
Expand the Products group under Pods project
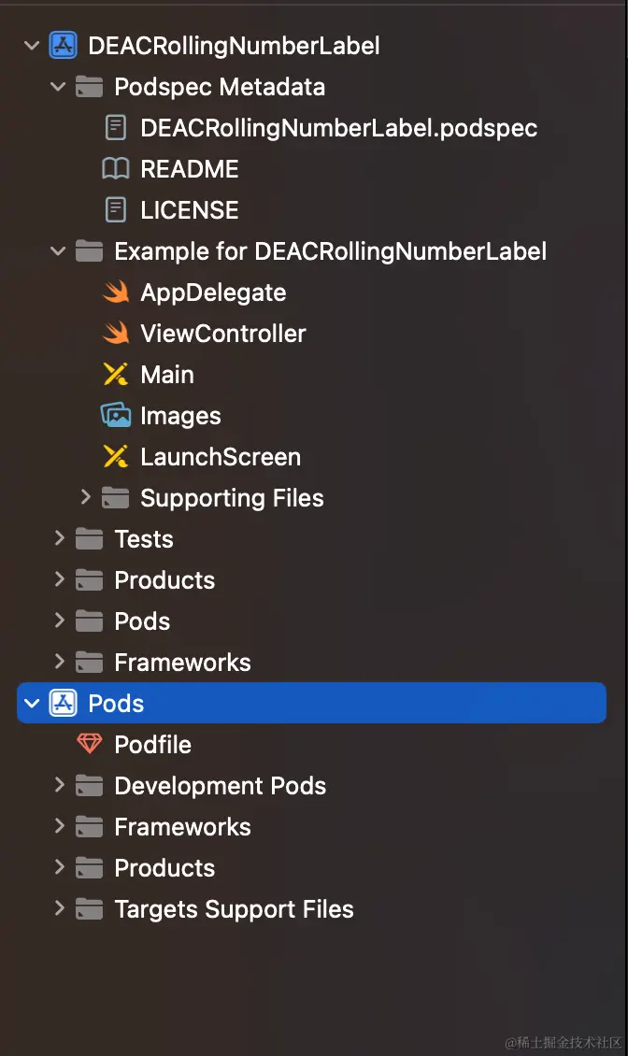pos(59,868)
